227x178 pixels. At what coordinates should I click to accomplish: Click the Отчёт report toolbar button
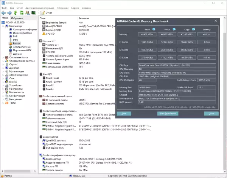pyautogui.click(x=46, y=13)
